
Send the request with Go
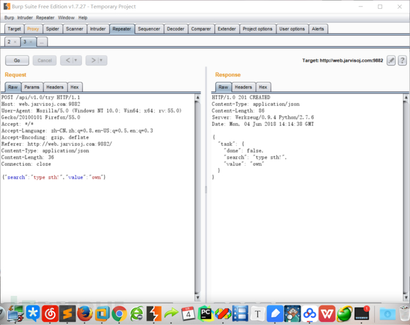[17, 61]
